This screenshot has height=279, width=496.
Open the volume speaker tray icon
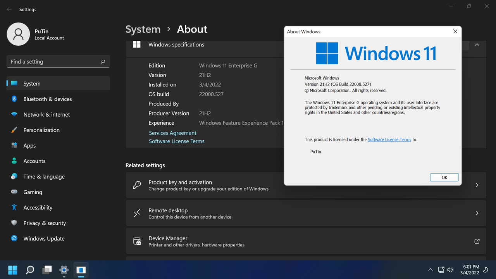(450, 270)
